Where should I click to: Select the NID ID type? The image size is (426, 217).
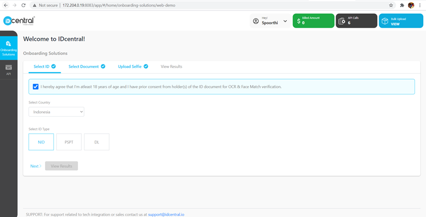click(x=41, y=142)
